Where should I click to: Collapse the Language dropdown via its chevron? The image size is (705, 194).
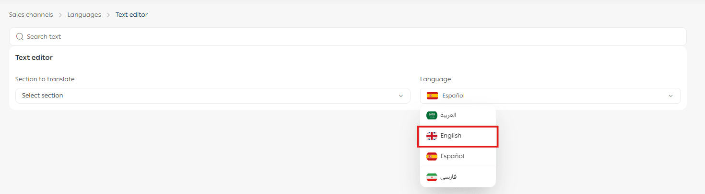pos(670,96)
